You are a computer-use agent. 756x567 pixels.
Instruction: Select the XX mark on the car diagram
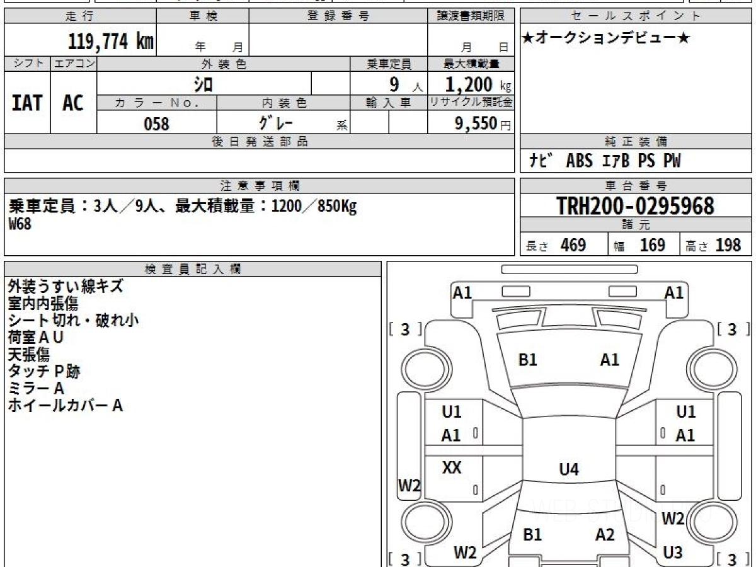coord(452,467)
